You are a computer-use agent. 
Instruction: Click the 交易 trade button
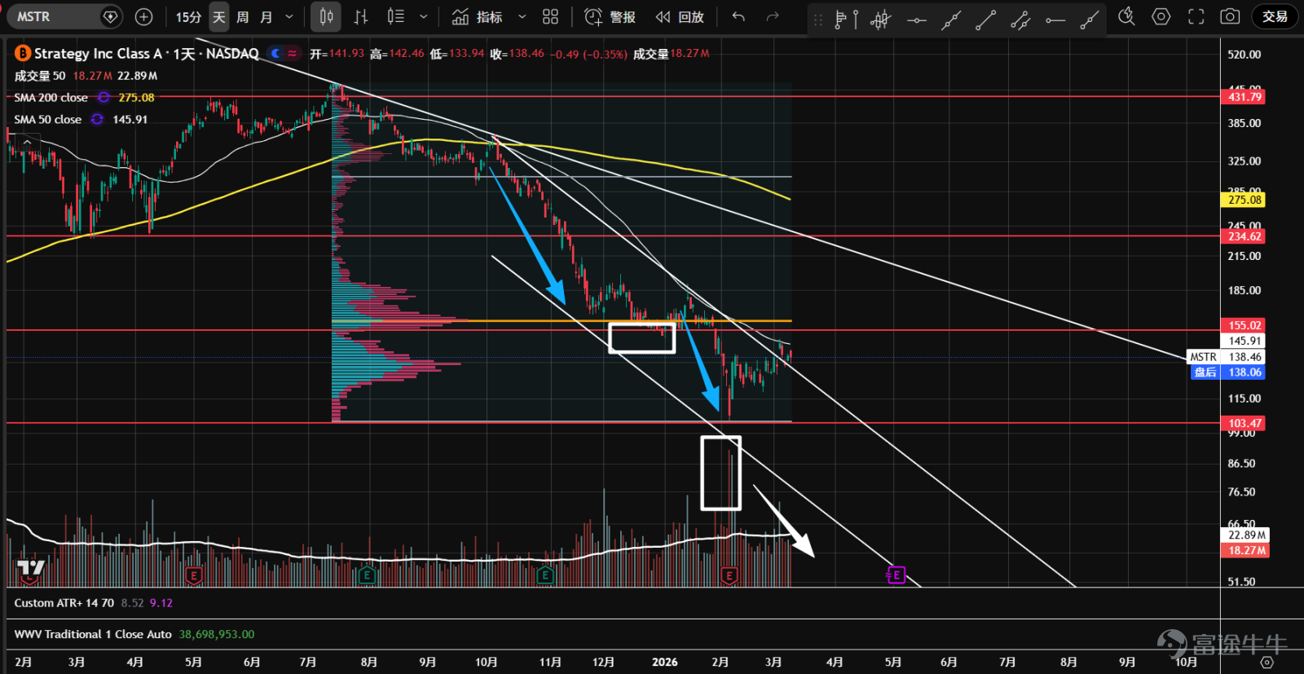point(1275,16)
